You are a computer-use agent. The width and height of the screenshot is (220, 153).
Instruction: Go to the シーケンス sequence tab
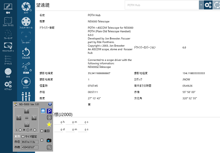click(x=8, y=60)
